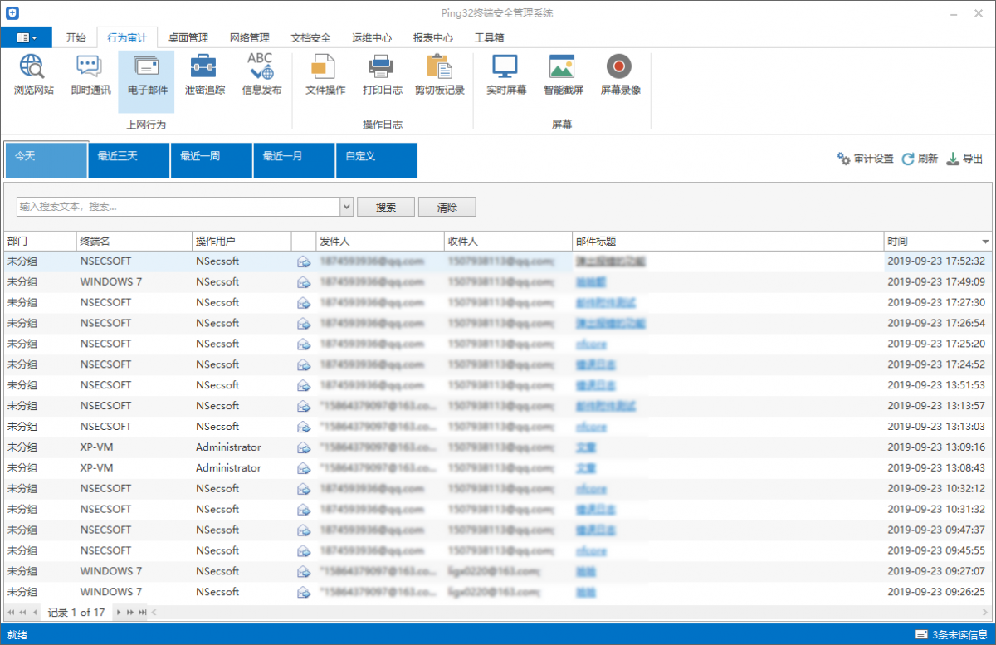Open mail title link in the 09:45:55 row

[x=592, y=550]
